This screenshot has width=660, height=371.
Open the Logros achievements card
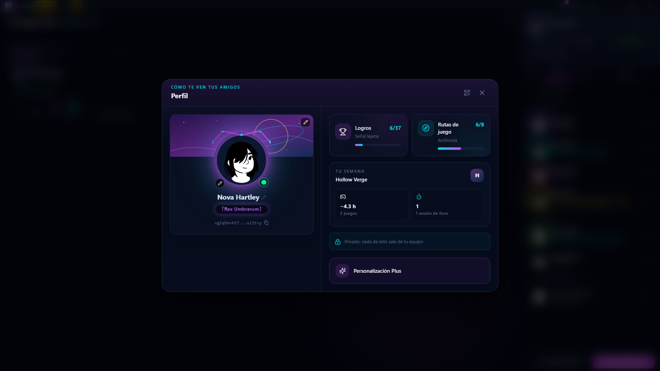(368, 135)
